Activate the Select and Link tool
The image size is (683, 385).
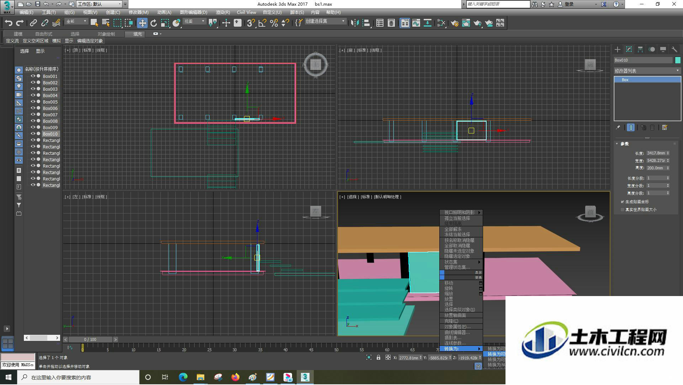33,23
